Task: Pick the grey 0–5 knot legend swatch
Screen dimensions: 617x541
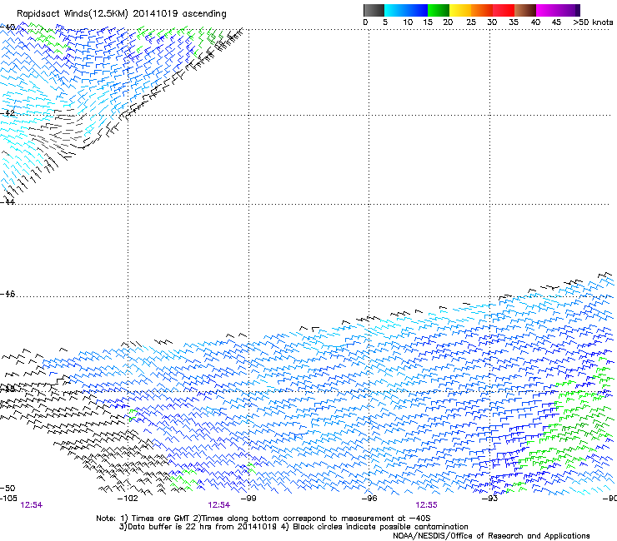Action: pos(374,10)
